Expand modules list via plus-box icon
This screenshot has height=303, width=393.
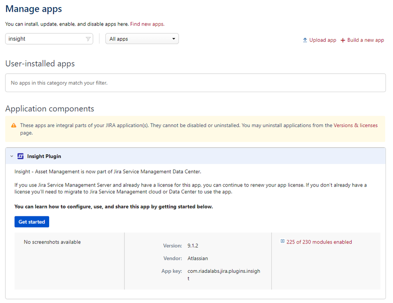click(282, 241)
